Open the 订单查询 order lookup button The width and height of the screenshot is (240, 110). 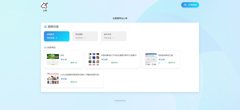click(190, 5)
